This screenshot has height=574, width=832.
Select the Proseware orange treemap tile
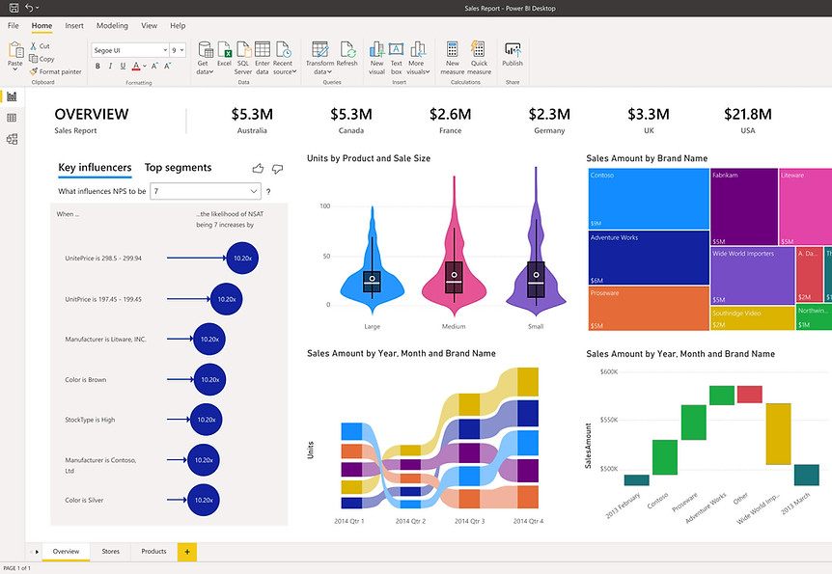[x=649, y=308]
